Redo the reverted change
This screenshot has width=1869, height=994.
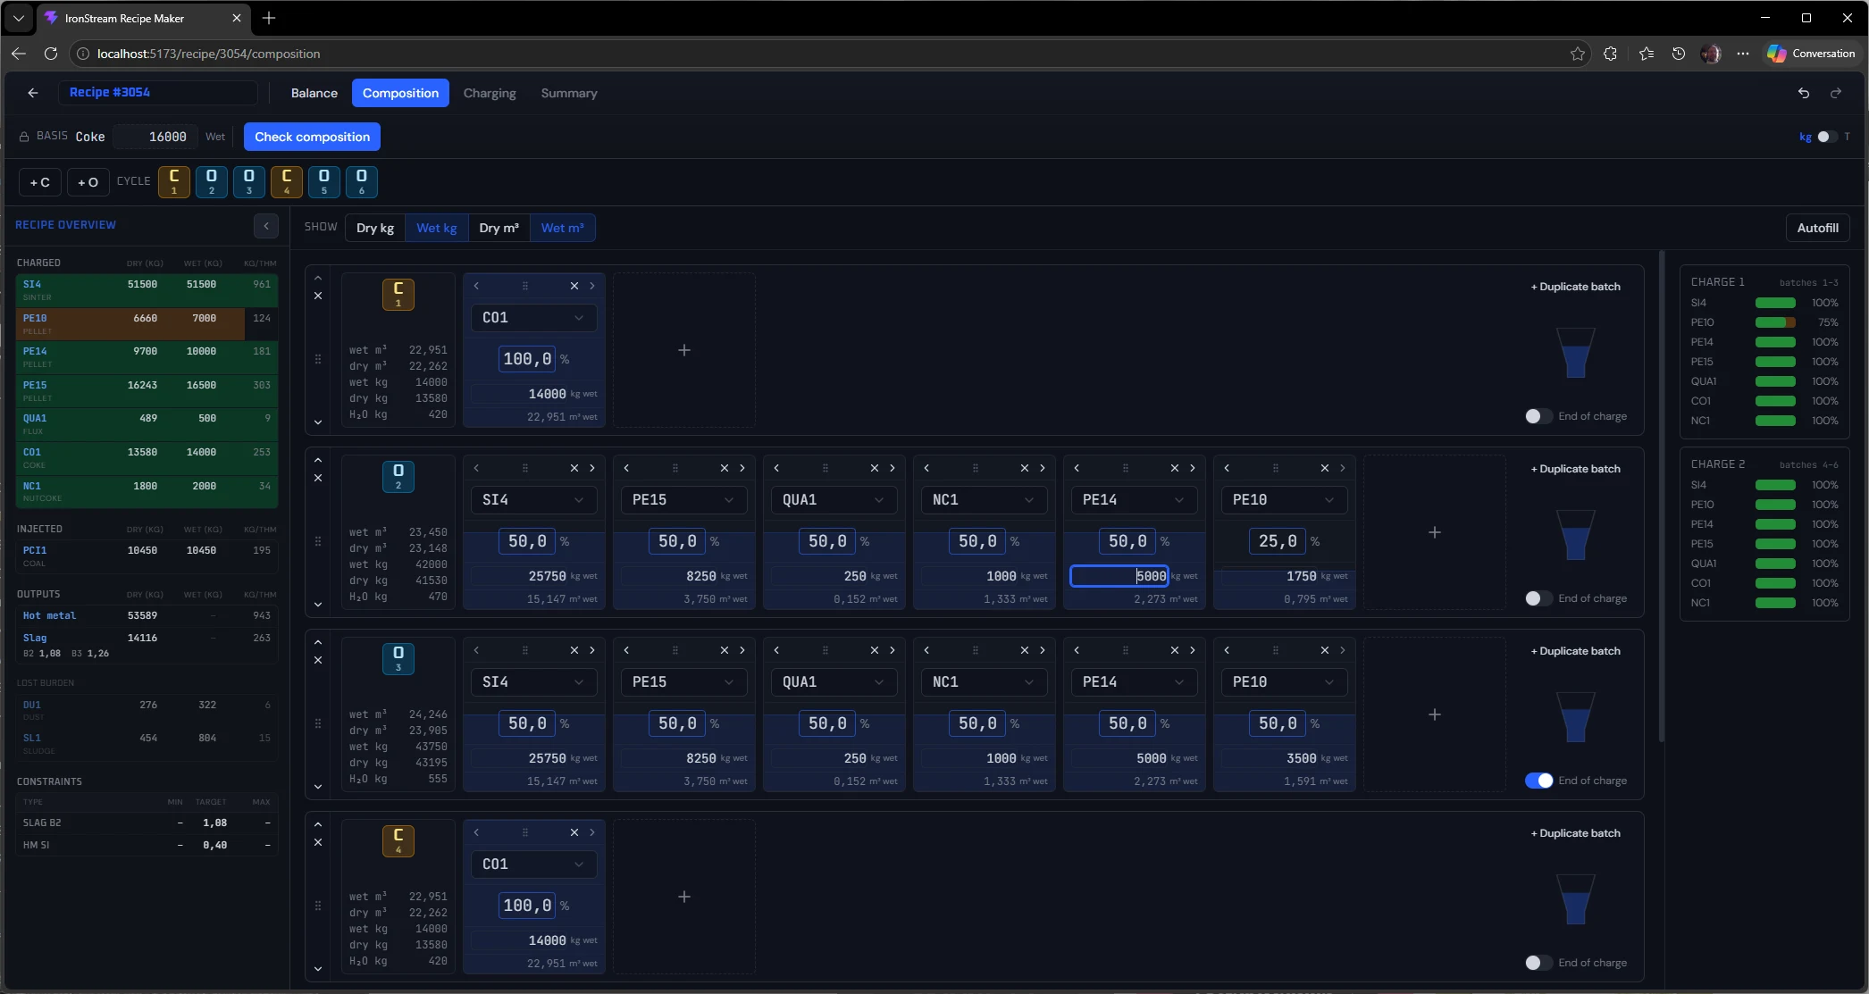pos(1836,93)
